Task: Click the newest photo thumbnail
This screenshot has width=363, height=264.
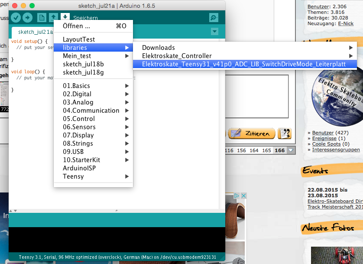Action: [x=337, y=255]
